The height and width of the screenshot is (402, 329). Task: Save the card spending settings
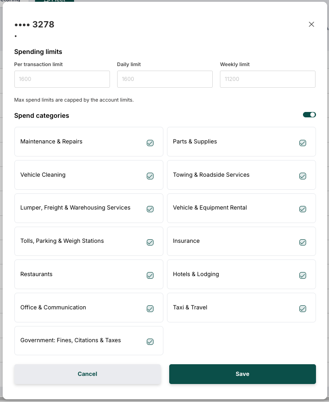click(242, 374)
